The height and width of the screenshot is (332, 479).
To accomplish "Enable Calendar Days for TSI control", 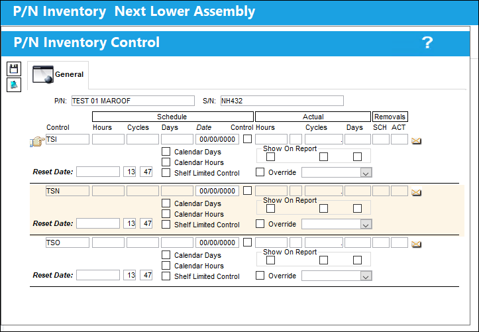I will coord(166,152).
